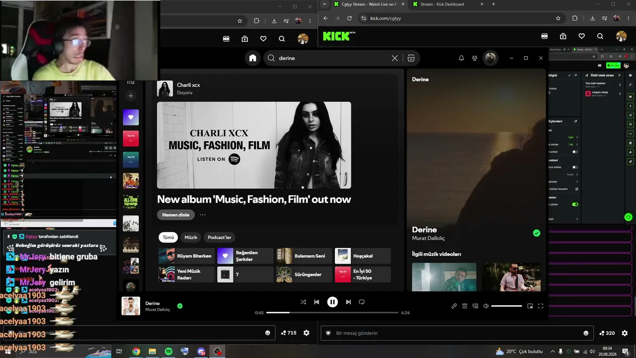Open the Beğenilen Şarkılar shortcut
This screenshot has width=636, height=358.
click(245, 256)
